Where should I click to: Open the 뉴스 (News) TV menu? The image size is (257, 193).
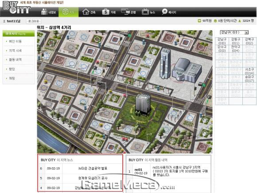point(148,12)
